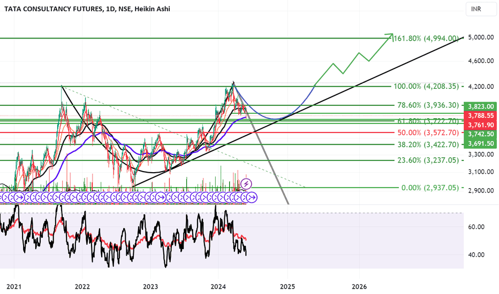Click the 3,742.50 green price tag
The image size is (499, 294).
pyautogui.click(x=481, y=134)
